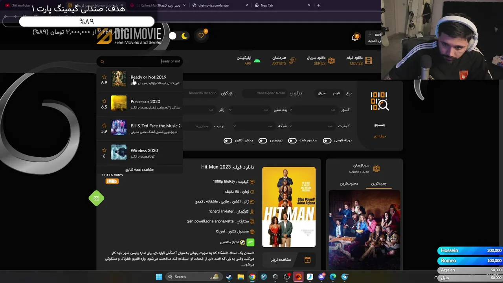The width and height of the screenshot is (503, 283).
Task: Switch to the محبوب‌ترین series tab
Action: [x=349, y=184]
